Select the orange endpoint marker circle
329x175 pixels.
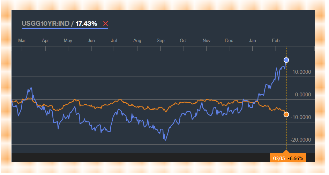pyautogui.click(x=286, y=114)
